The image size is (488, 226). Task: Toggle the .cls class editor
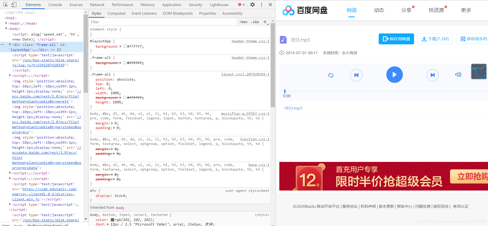coord(255,22)
